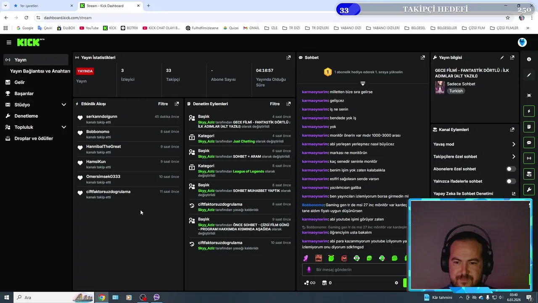Toggle the lightning bolt widget in right sidebar
This screenshot has width=538, height=303.
click(x=529, y=111)
